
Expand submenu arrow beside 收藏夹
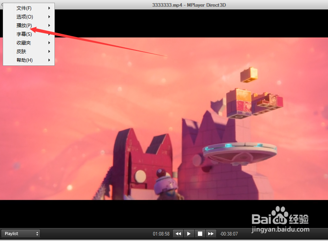(49, 43)
